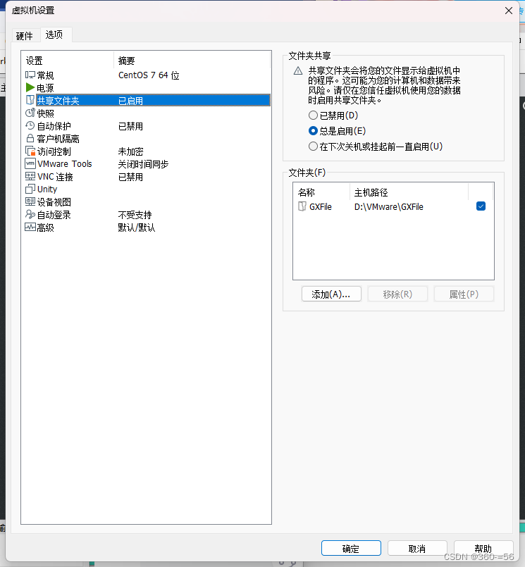Select the VMware Tools row label
The image size is (525, 567).
point(64,164)
